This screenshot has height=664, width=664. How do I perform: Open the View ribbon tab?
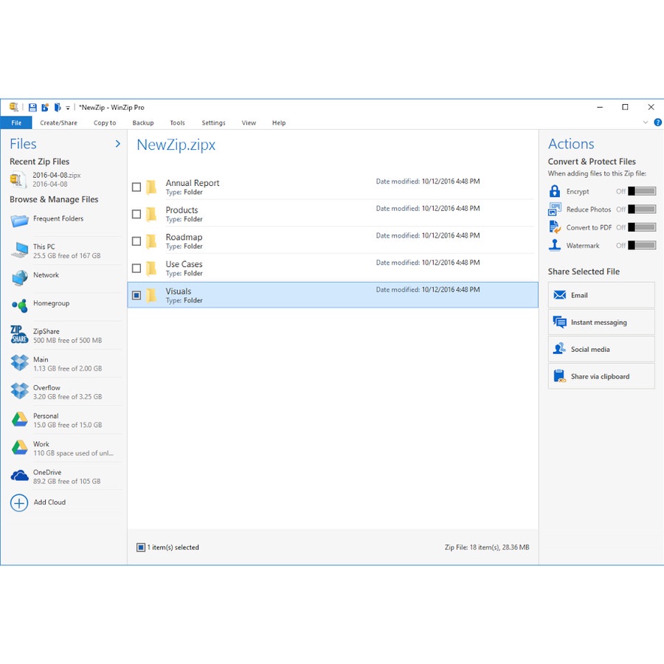click(x=249, y=122)
